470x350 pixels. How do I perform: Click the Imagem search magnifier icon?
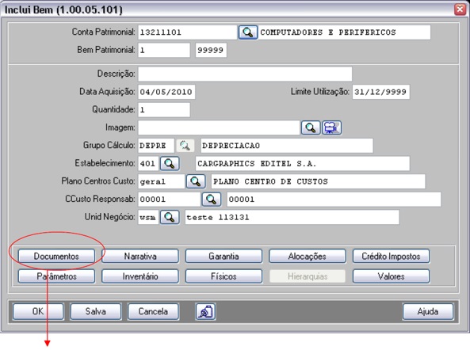310,127
